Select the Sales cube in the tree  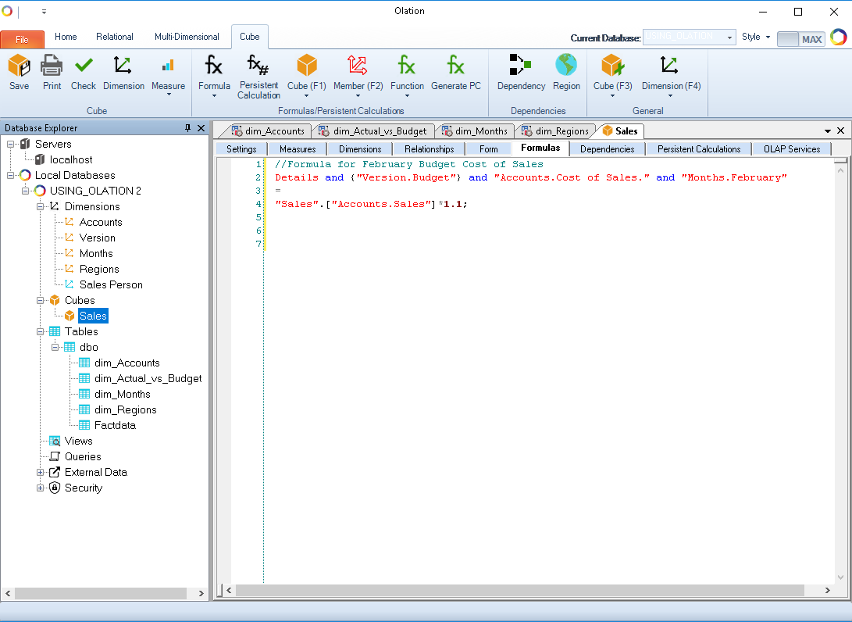coord(93,316)
